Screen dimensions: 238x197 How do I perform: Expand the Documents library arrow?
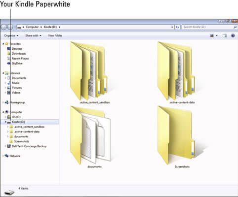coord(5,78)
